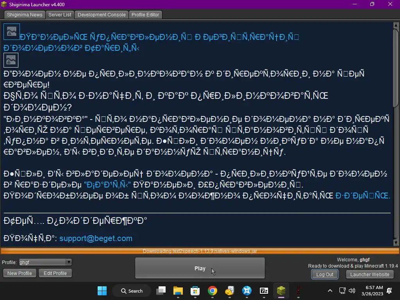Click the news panel scroll up arrow
Viewport: 400px width, 300px height.
coord(396,25)
